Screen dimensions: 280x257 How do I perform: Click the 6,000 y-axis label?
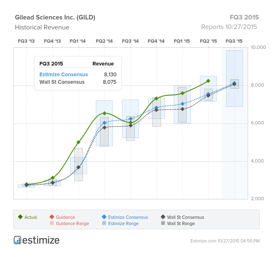tap(257, 123)
